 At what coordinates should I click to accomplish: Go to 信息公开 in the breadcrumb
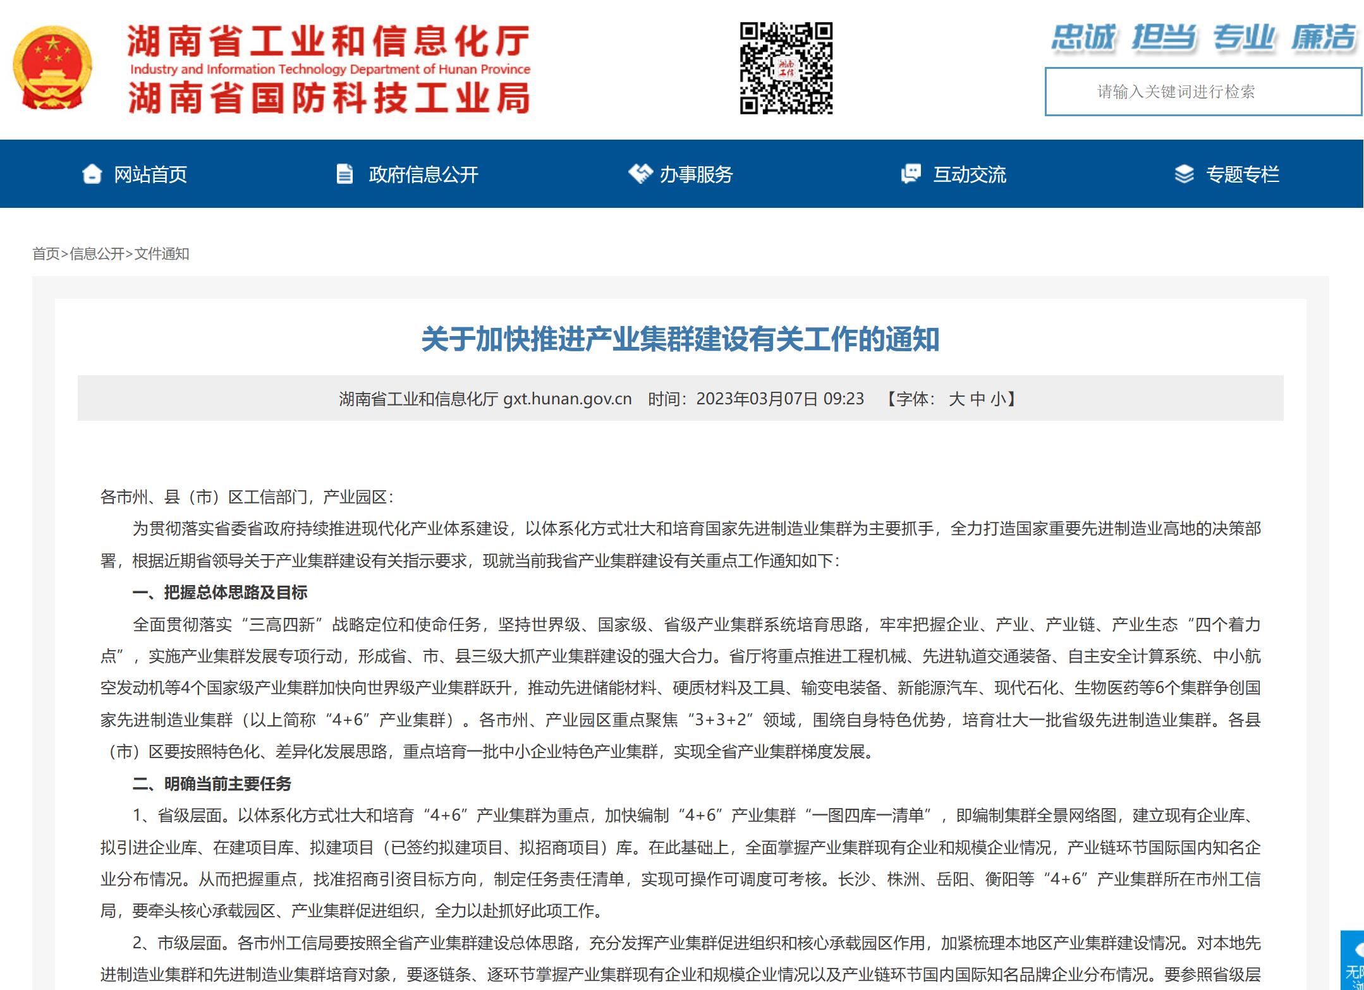97,254
